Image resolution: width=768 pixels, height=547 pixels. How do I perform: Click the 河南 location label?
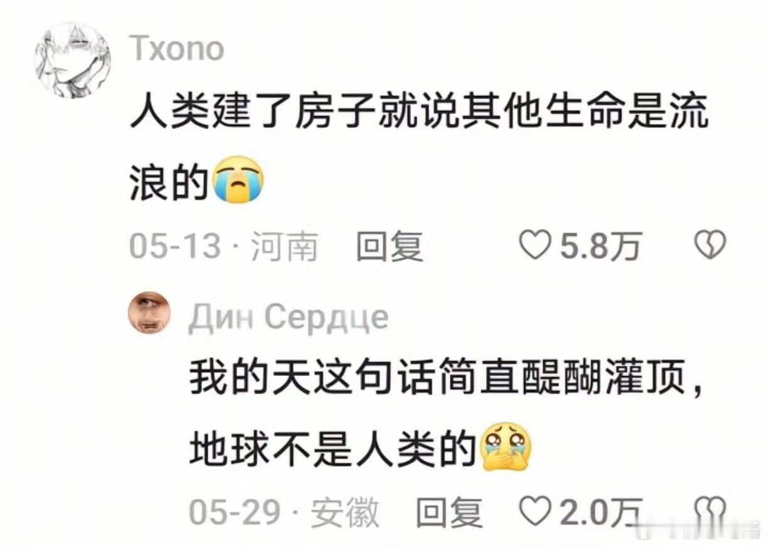point(284,246)
